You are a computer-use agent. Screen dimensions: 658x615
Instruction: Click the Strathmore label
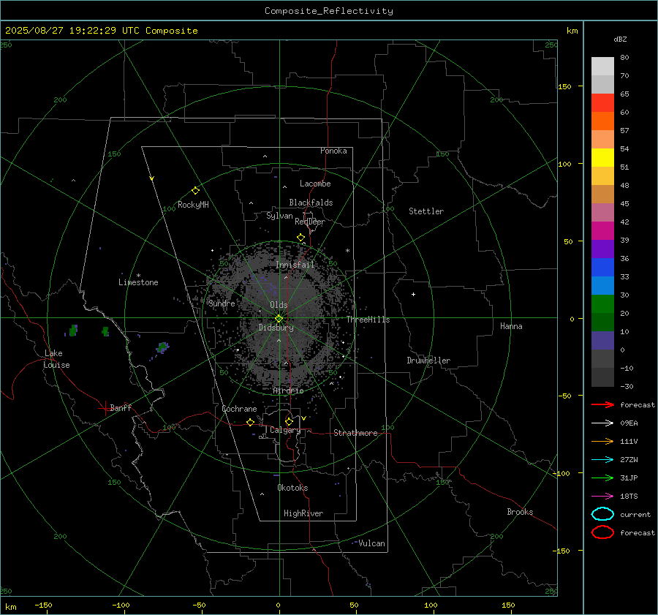[355, 433]
